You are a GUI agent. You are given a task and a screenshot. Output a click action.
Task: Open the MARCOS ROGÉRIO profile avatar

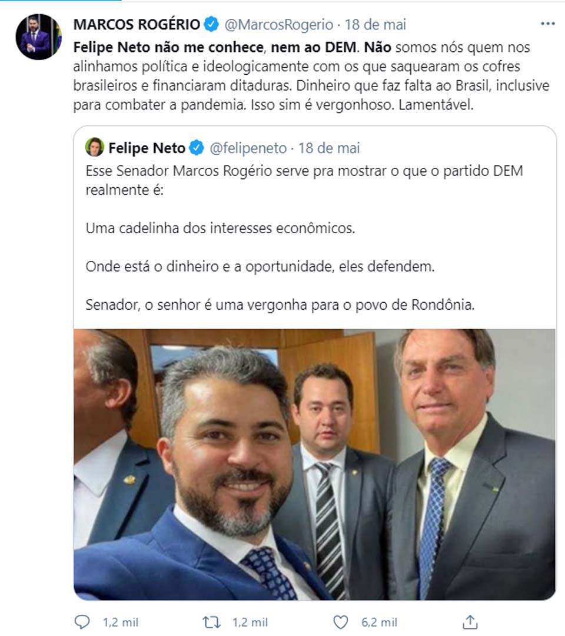pyautogui.click(x=38, y=37)
